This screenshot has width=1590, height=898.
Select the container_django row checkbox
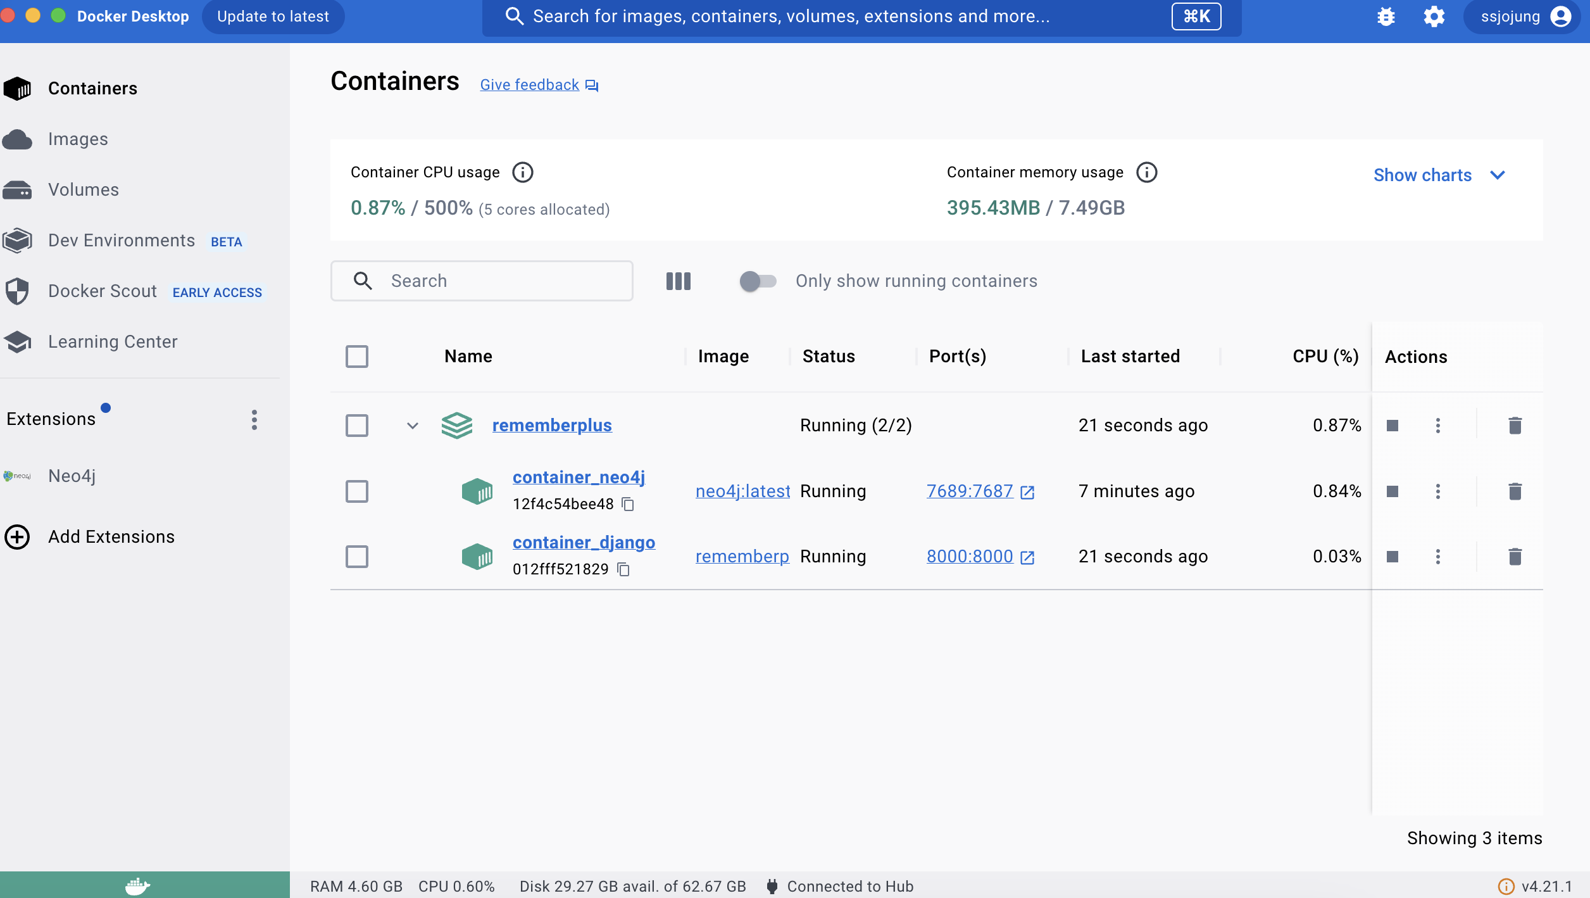tap(357, 557)
